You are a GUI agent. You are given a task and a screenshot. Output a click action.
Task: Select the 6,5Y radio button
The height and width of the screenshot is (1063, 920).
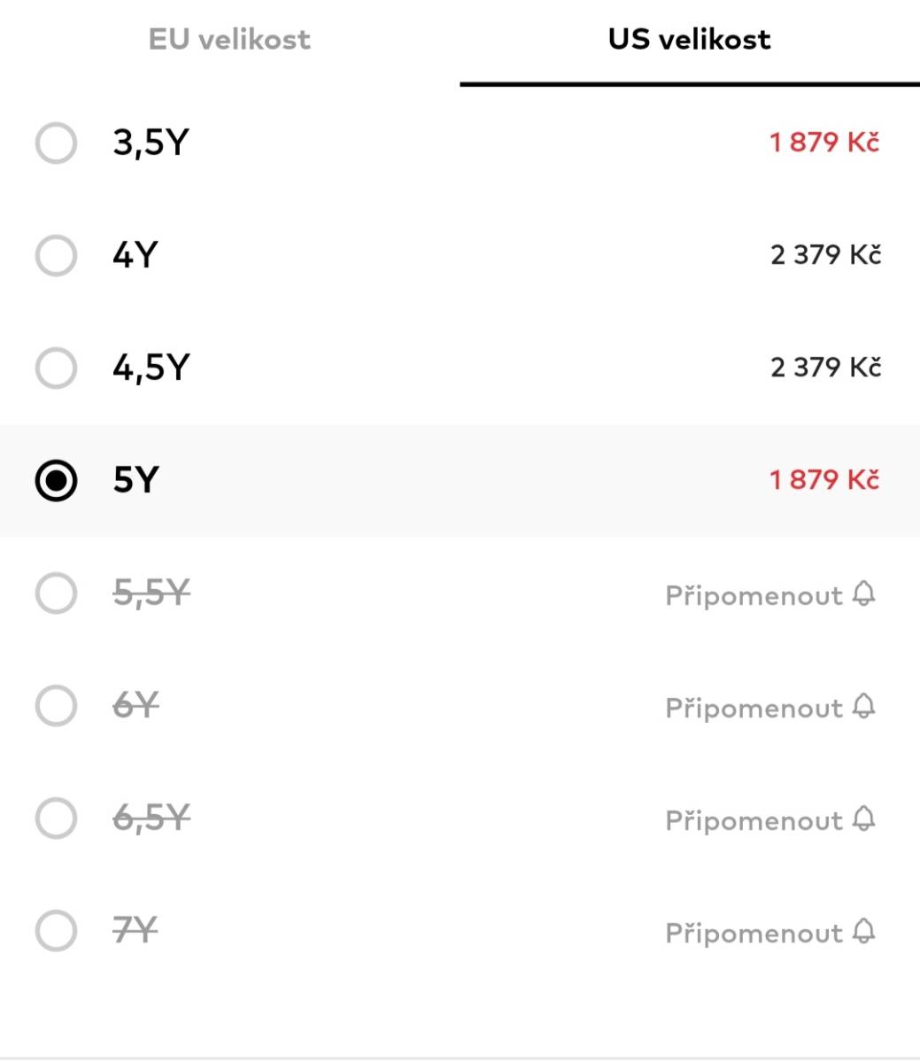pyautogui.click(x=56, y=819)
